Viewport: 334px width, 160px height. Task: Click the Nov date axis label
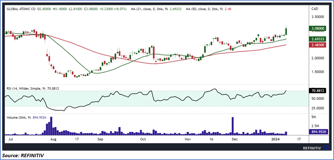(x=188, y=139)
